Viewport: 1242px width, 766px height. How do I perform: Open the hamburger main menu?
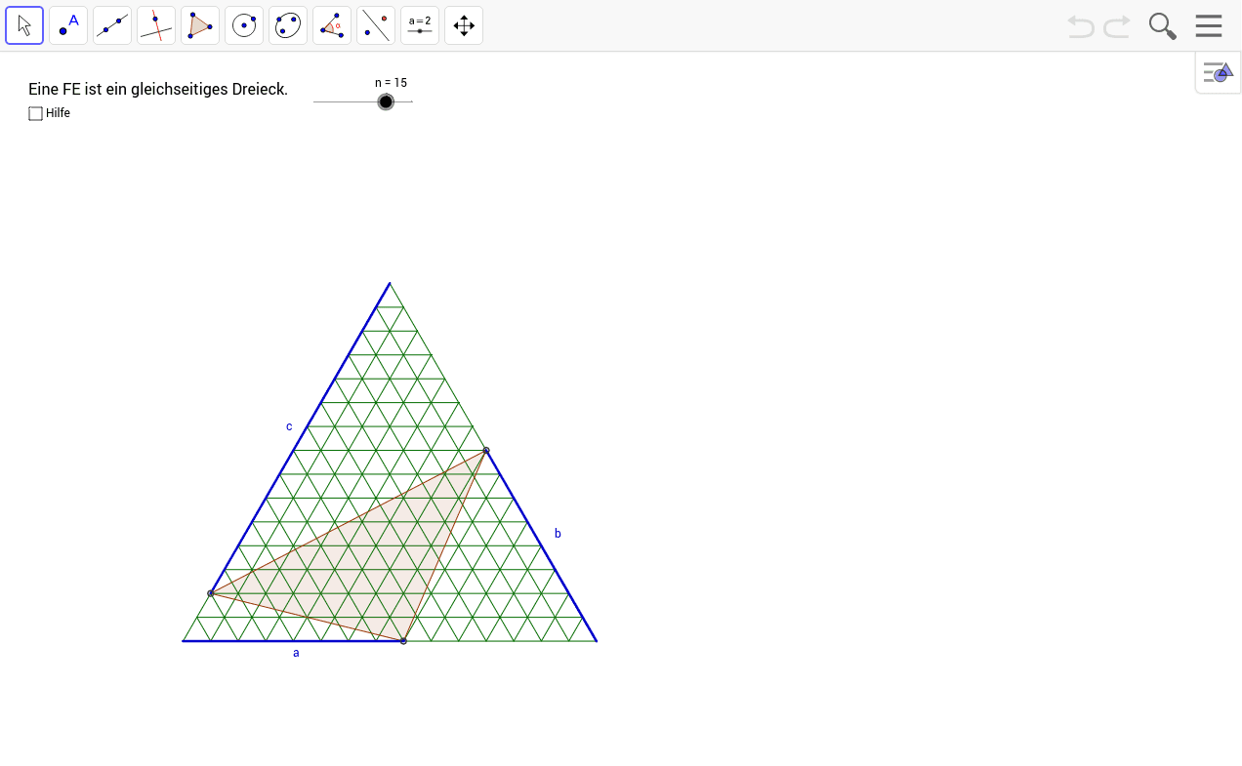coord(1209,25)
